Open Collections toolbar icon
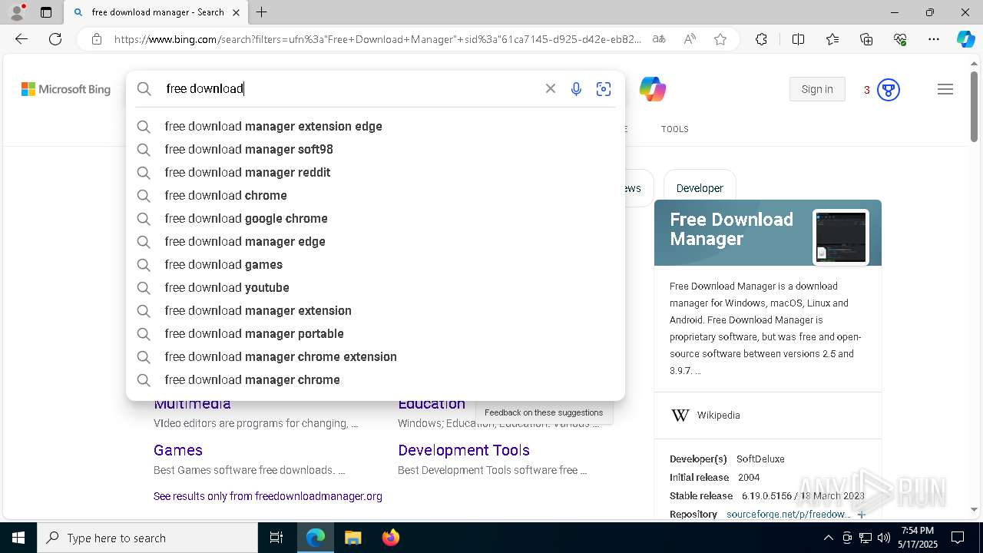 coord(866,39)
